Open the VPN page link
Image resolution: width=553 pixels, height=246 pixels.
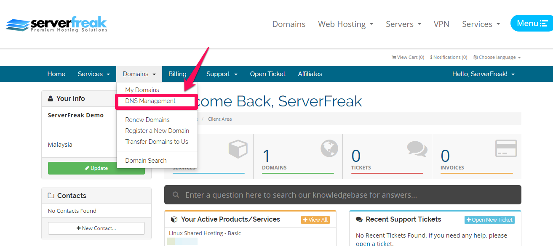coord(441,24)
